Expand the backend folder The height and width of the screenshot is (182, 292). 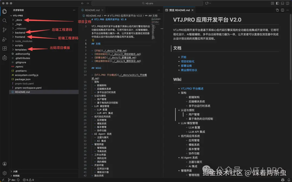click(x=19, y=32)
